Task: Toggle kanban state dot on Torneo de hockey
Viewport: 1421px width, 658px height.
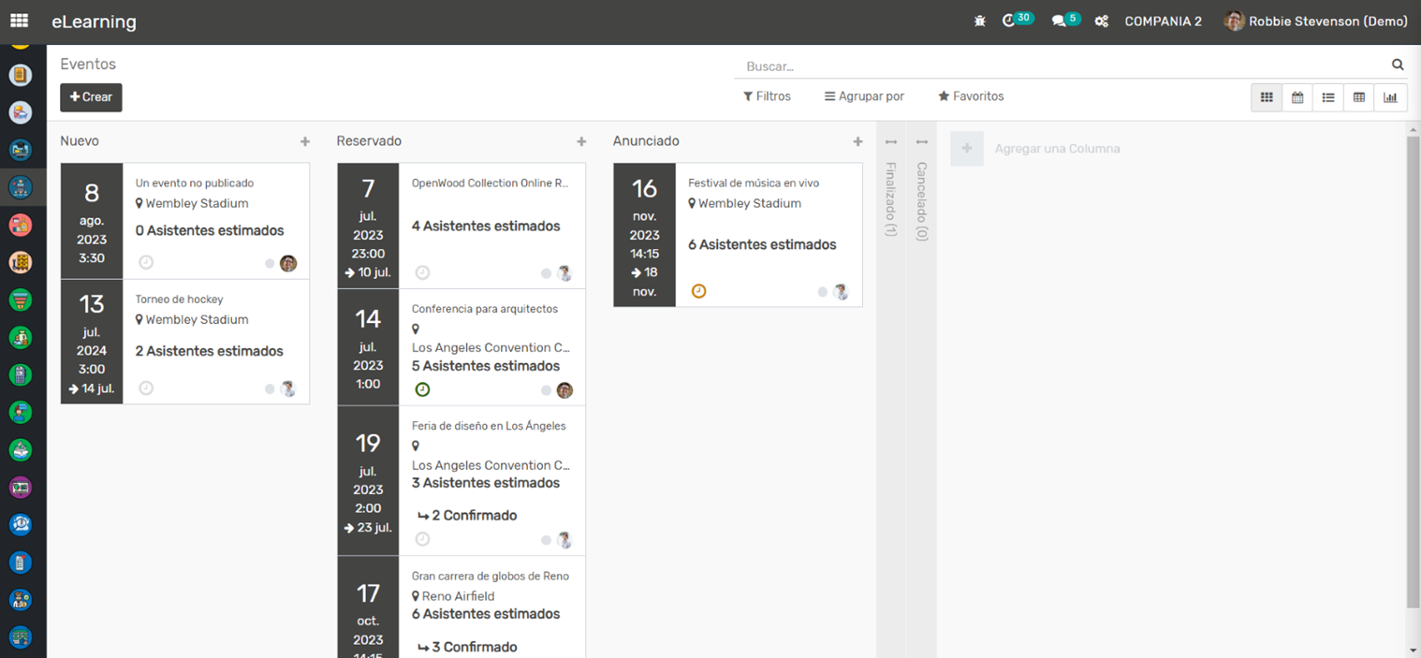Action: [x=270, y=389]
